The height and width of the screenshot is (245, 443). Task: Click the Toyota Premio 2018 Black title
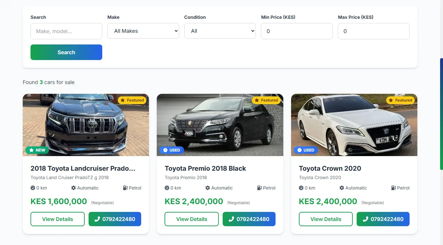pyautogui.click(x=205, y=168)
